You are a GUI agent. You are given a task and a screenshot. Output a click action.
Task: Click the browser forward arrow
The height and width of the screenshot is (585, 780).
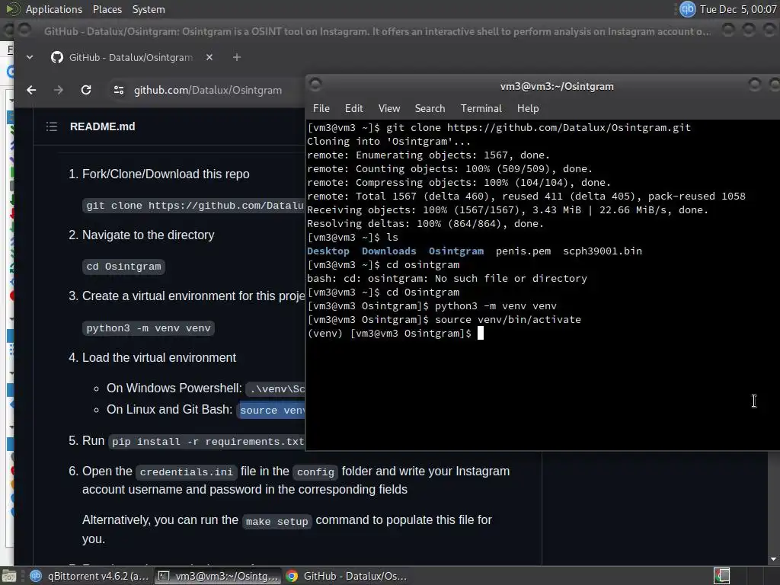click(x=59, y=90)
